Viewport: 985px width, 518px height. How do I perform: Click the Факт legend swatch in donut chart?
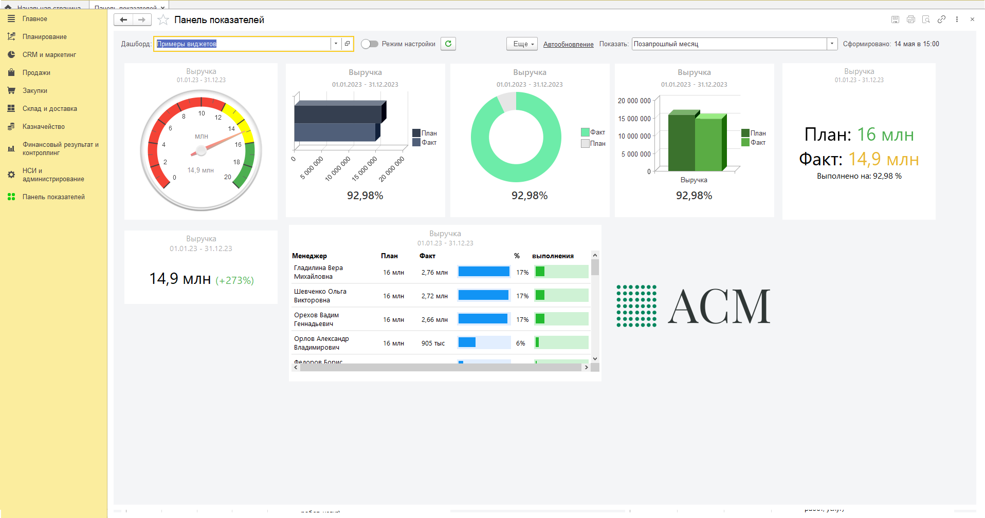point(585,132)
